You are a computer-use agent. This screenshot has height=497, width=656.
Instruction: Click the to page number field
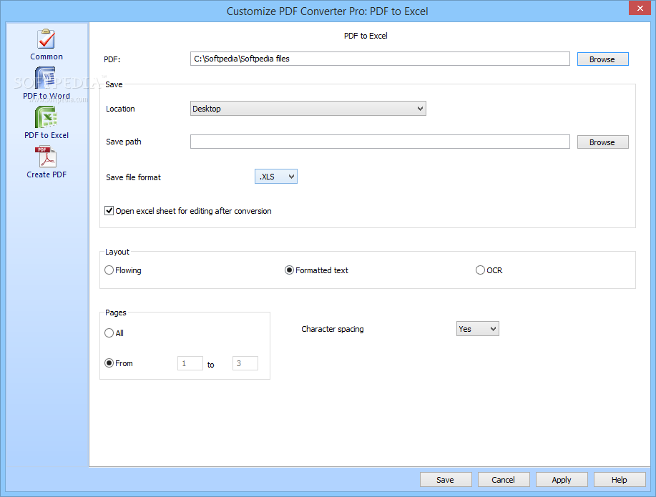[x=245, y=363]
